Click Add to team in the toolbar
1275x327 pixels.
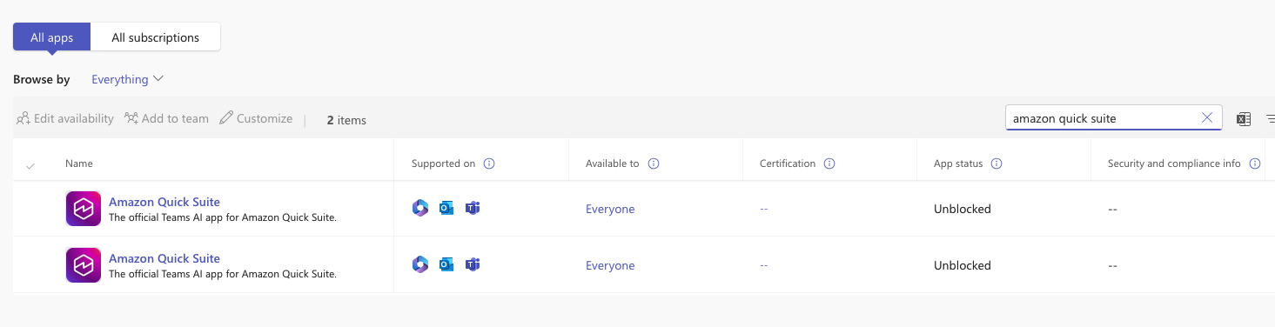[x=166, y=118]
